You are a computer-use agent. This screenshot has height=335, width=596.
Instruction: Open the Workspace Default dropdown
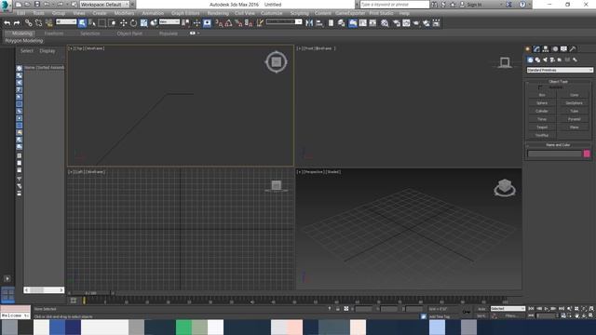pos(104,5)
